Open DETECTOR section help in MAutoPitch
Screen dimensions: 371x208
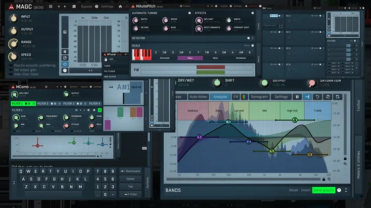click(248, 38)
